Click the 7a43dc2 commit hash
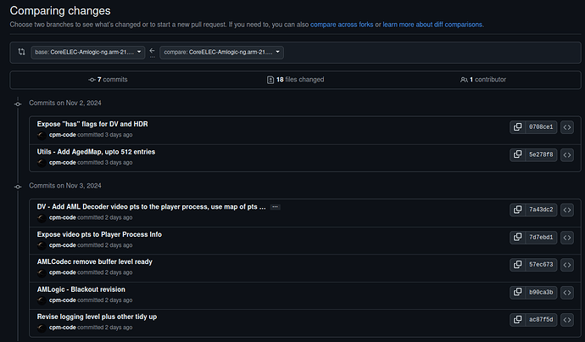The height and width of the screenshot is (342, 585). 541,210
